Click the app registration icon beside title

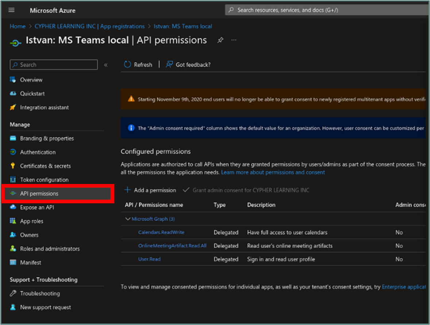16,43
